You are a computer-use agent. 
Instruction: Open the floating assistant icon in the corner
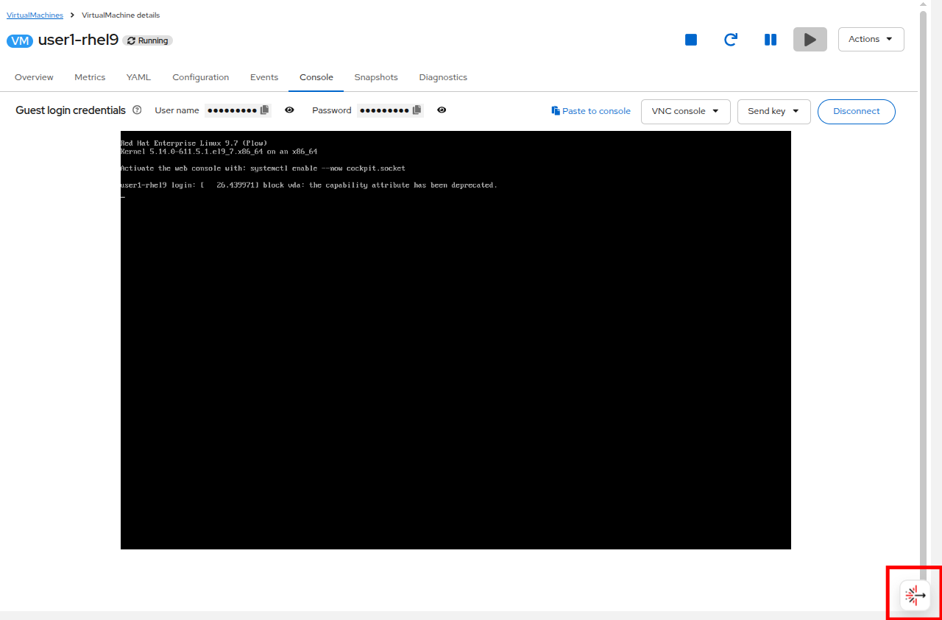915,594
